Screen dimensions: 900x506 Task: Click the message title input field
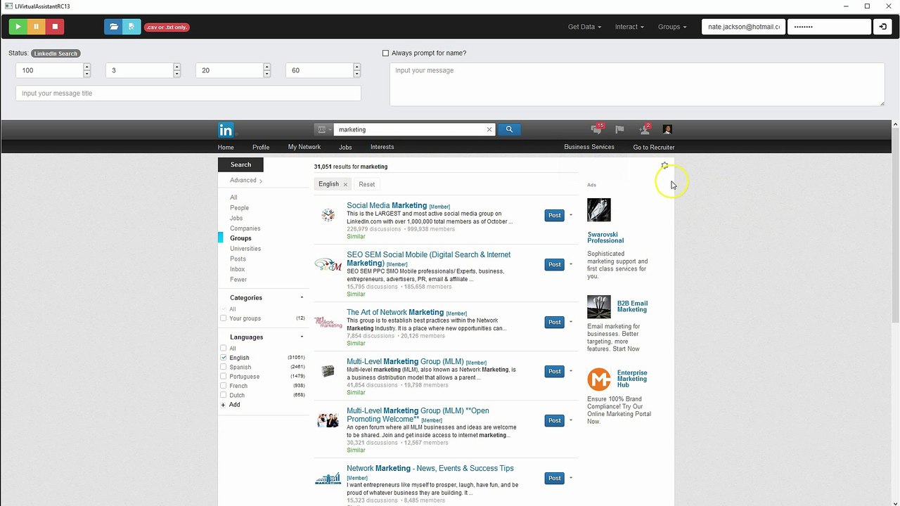coord(188,93)
